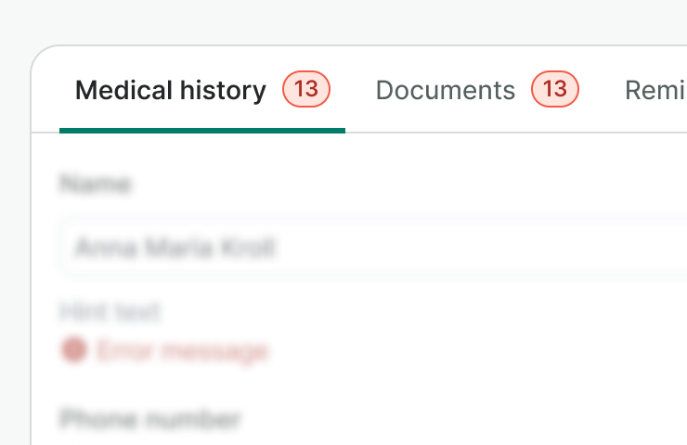Switch to the Documents tab
Screen dimensions: 687x445
tap(445, 90)
